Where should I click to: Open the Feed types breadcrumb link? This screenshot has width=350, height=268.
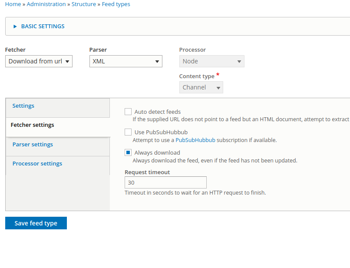116,4
